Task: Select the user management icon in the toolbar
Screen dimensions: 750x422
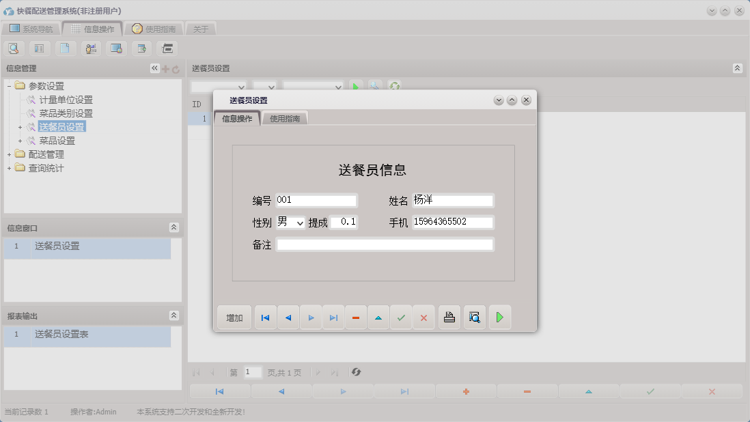Action: pyautogui.click(x=91, y=48)
